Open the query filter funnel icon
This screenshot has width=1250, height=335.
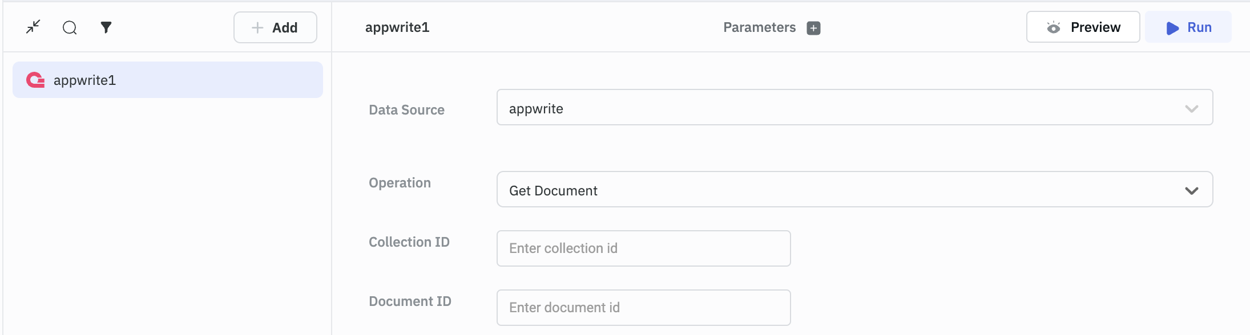[106, 27]
